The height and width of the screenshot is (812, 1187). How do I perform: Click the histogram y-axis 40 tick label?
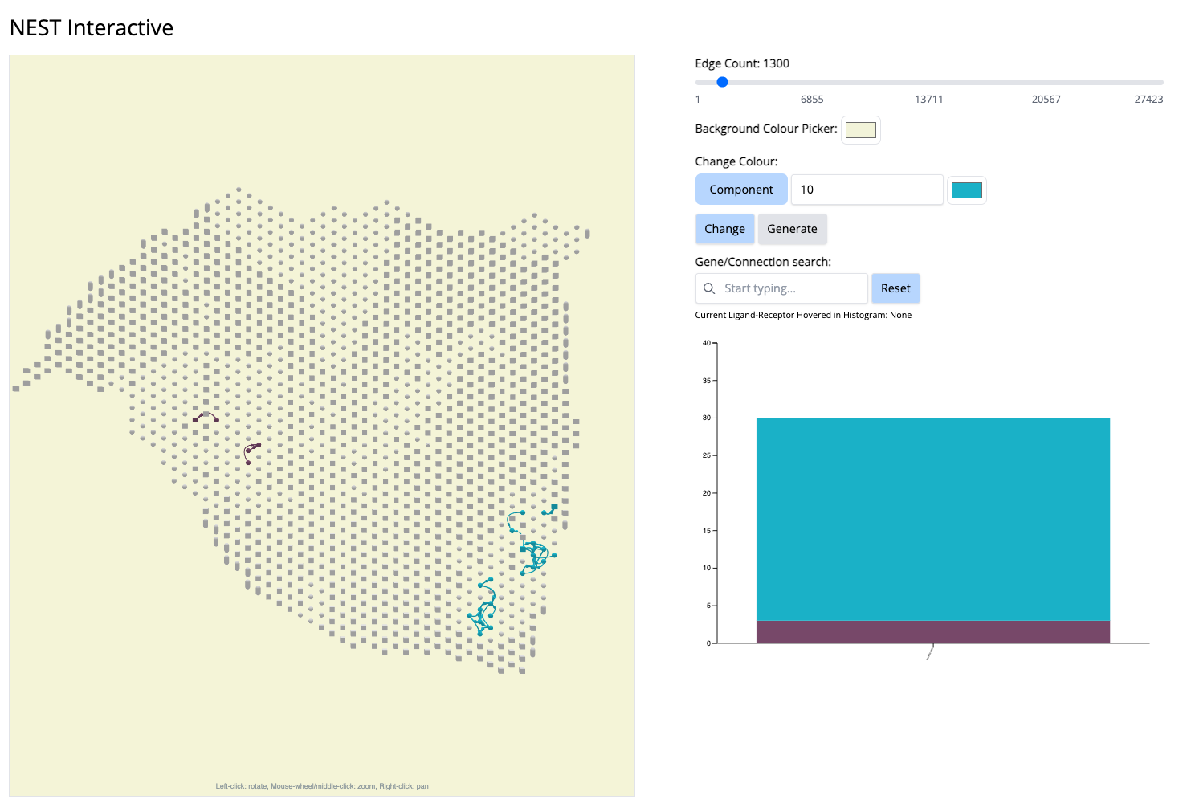coord(706,343)
